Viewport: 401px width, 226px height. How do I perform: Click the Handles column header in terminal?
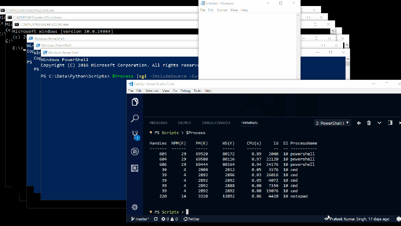(158, 143)
